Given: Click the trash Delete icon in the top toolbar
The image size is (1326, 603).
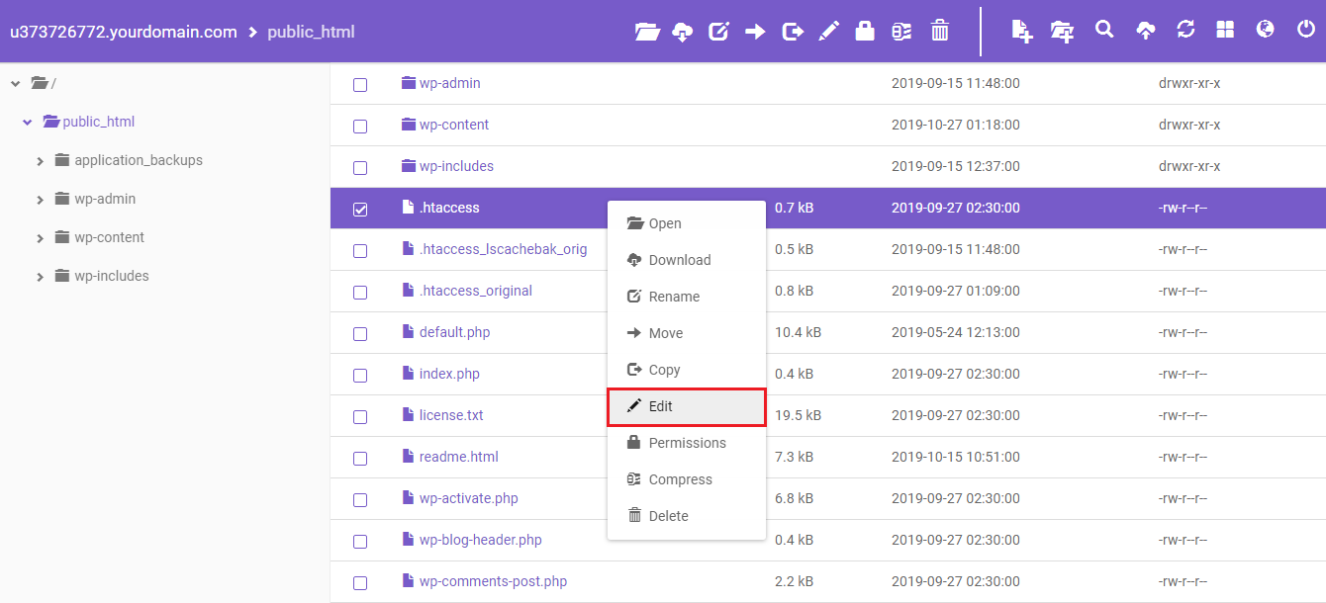Looking at the screenshot, I should 940,32.
